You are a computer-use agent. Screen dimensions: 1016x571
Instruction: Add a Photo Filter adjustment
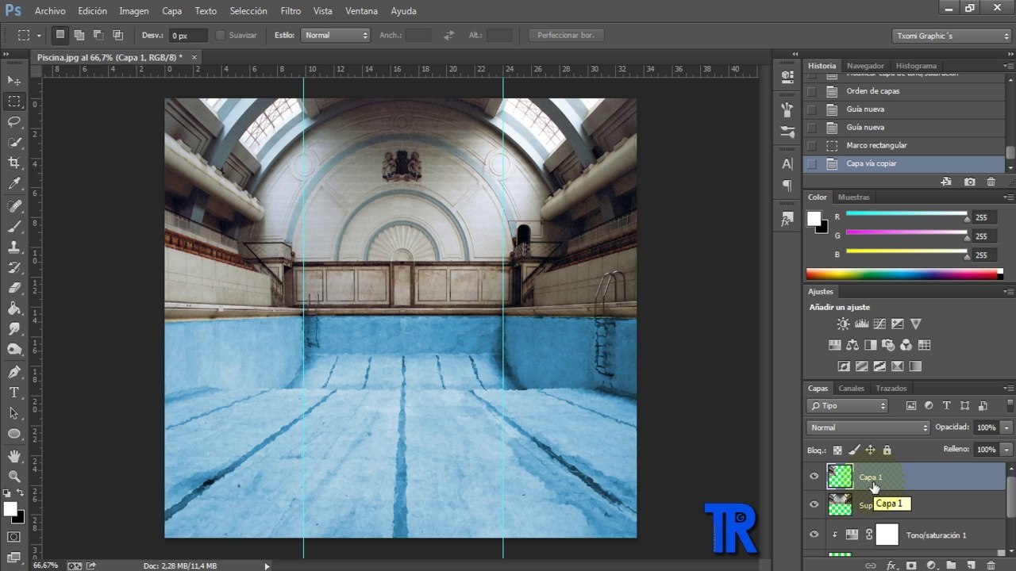point(888,345)
